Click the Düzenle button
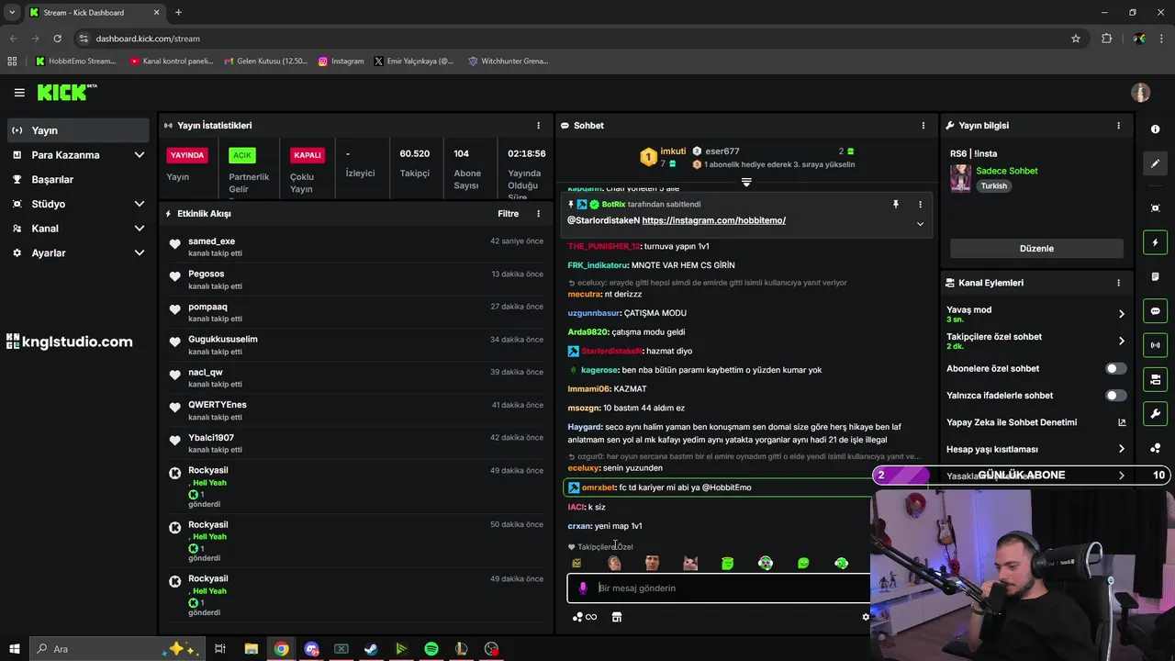This screenshot has width=1175, height=661. click(1036, 249)
